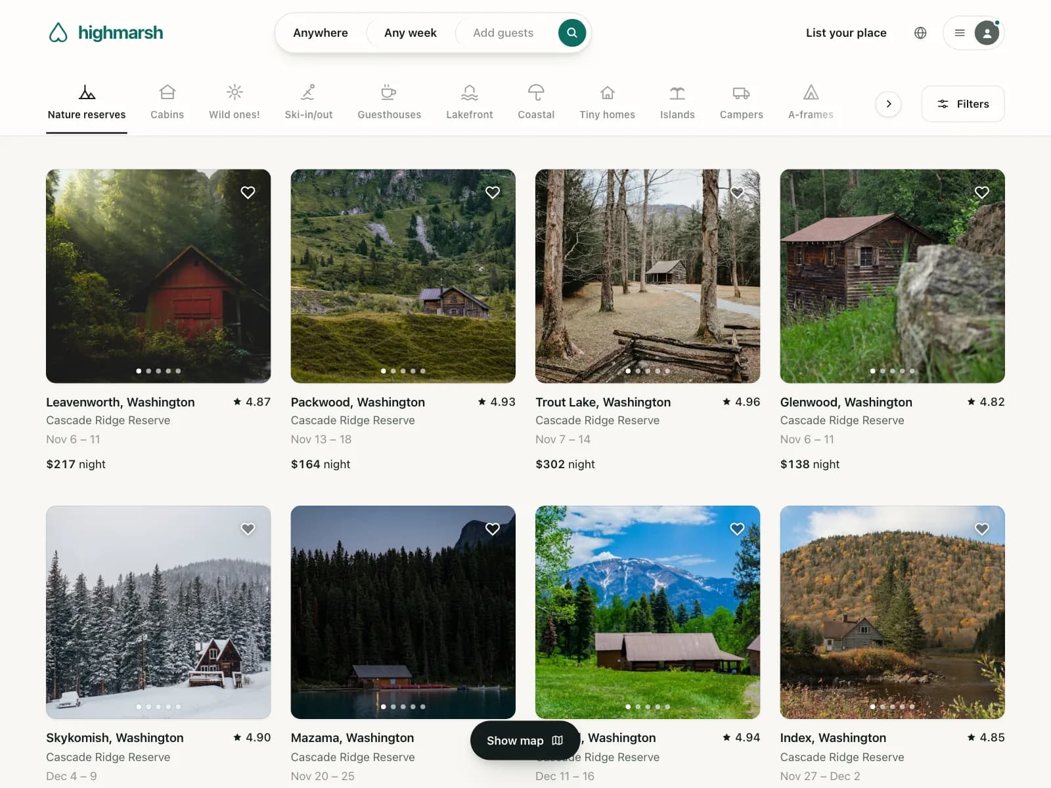This screenshot has height=788, width=1051.
Task: Open the language globe icon
Action: [920, 33]
